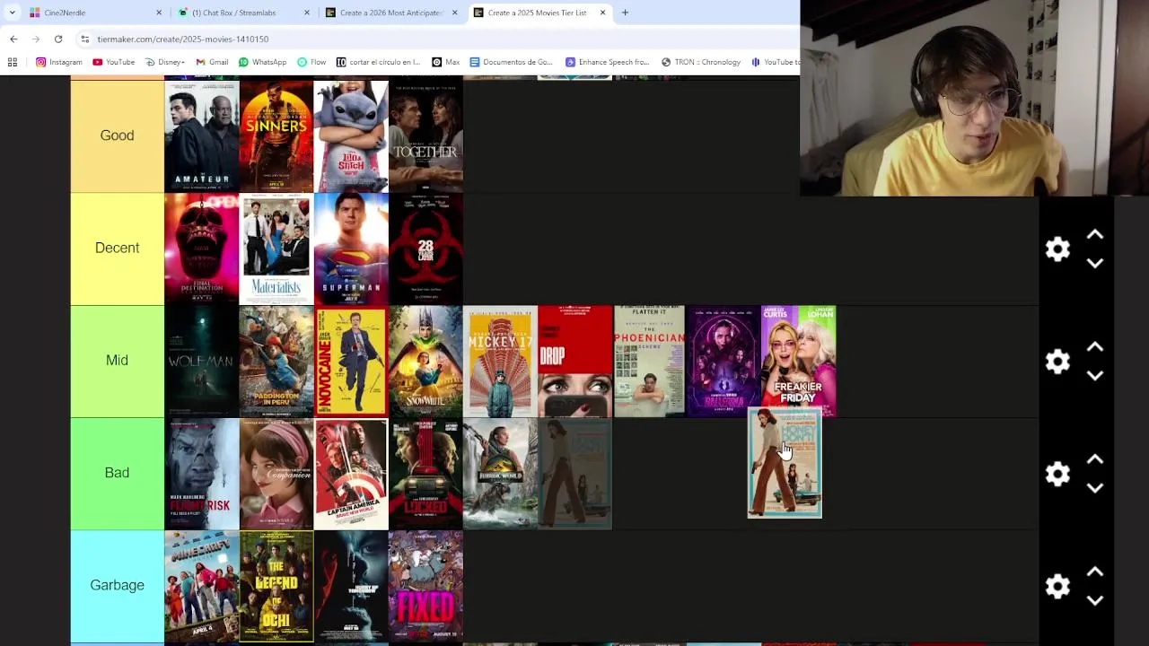Close the Chat Box / Streamlabs tab
The image size is (1149, 646).
point(307,13)
